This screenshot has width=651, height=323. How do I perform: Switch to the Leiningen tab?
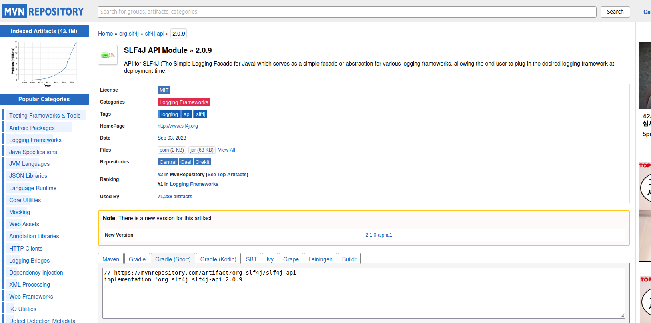click(320, 259)
